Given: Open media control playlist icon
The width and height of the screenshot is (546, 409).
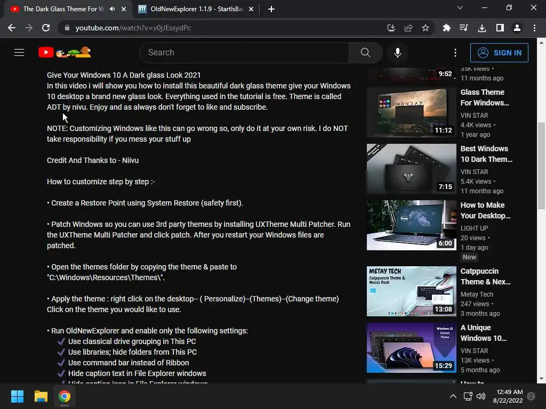Looking at the screenshot, I should [x=463, y=28].
